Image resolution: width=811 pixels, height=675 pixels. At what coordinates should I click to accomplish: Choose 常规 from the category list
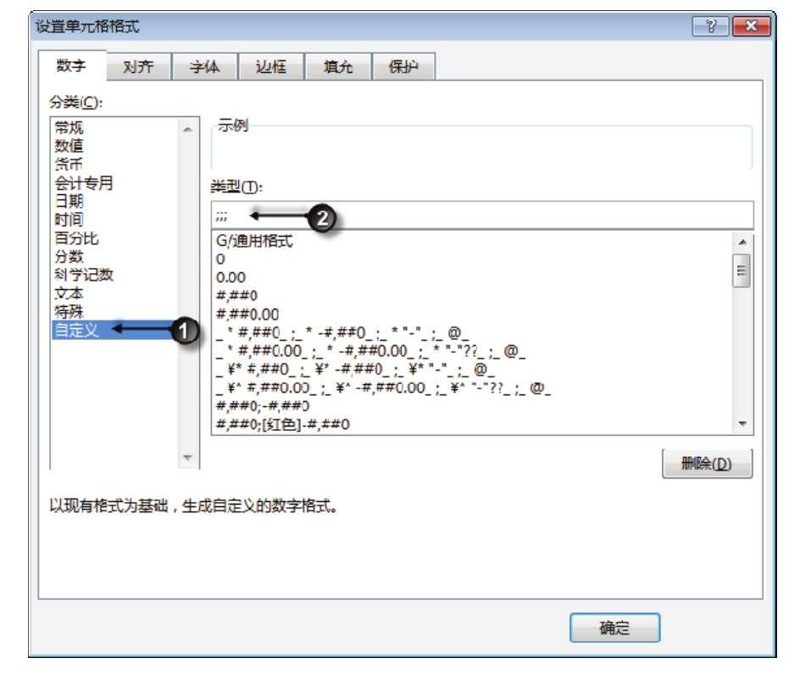coord(69,129)
